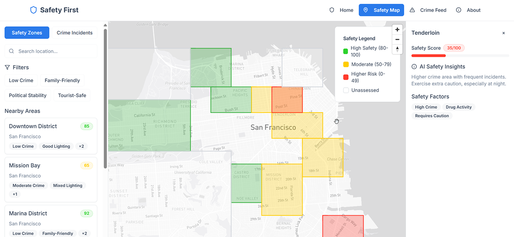This screenshot has width=514, height=237.
Task: Open the Safety Map page
Action: (381, 10)
